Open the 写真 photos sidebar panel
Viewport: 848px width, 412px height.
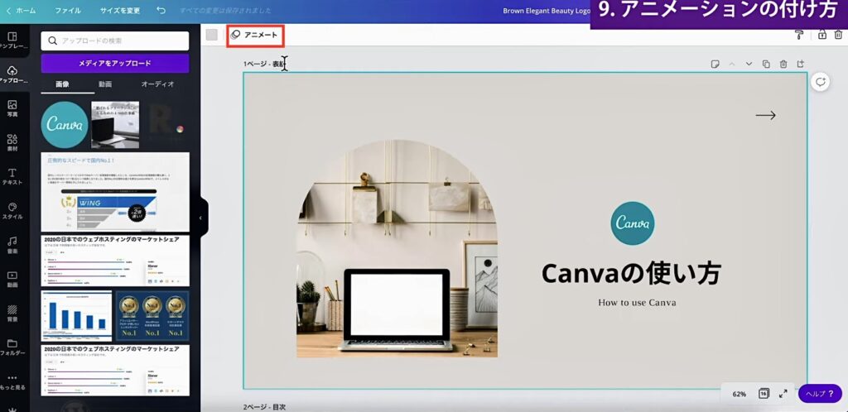click(12, 108)
